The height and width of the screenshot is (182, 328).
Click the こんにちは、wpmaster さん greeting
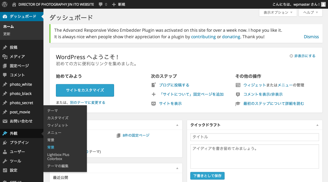[296, 4]
